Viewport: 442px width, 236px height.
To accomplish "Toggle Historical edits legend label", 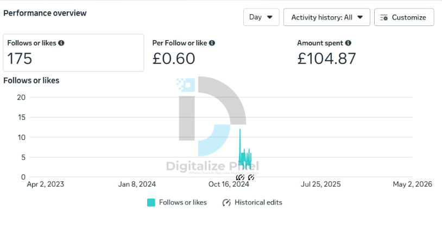I will [258, 202].
